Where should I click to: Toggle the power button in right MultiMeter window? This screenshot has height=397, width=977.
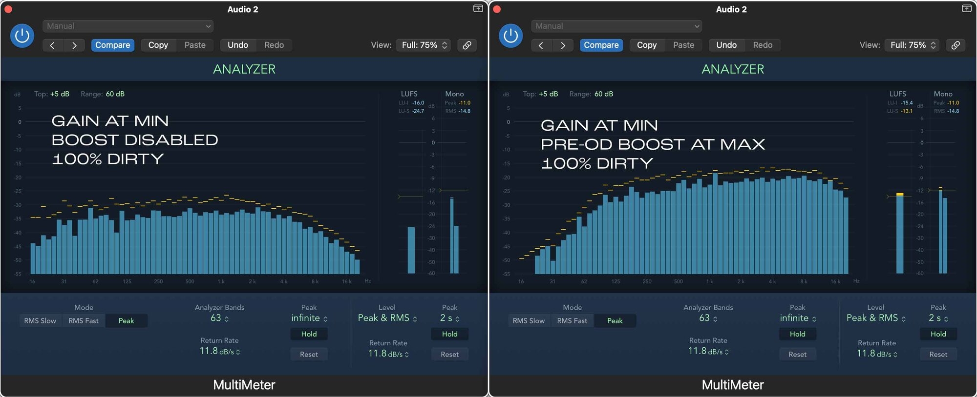click(x=510, y=36)
